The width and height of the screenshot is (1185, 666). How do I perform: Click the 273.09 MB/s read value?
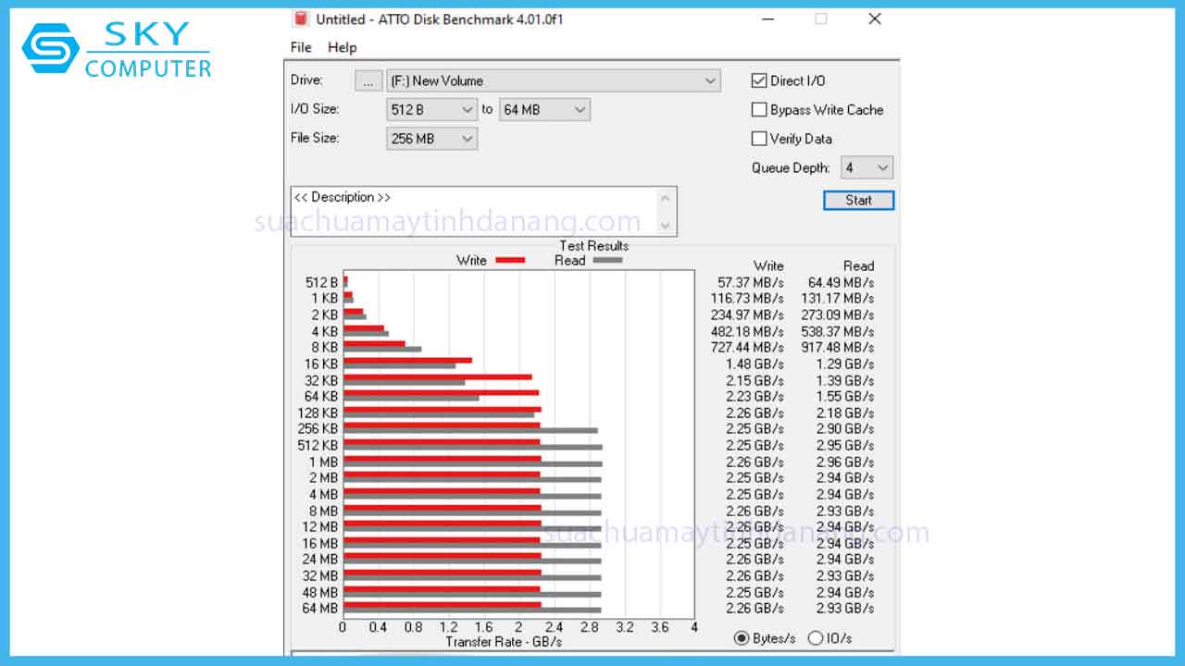pos(837,314)
